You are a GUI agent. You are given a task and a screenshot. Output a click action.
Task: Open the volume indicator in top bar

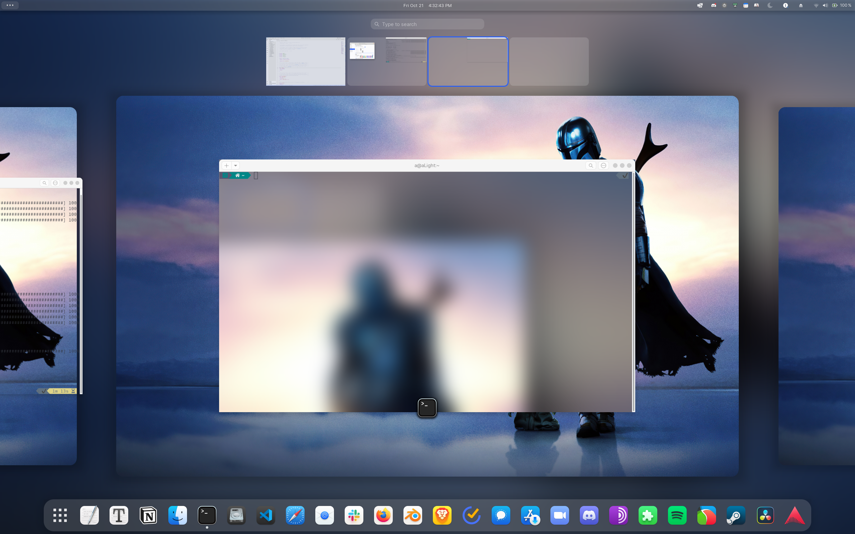825,5
